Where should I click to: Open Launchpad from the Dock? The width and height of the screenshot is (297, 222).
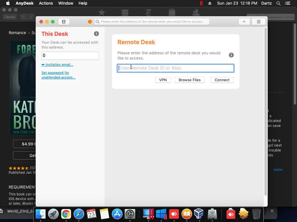pyautogui.click(x=53, y=214)
